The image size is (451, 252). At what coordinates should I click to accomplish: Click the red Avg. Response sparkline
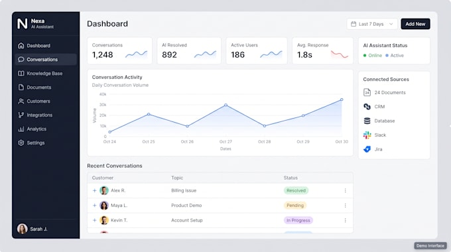coord(340,54)
